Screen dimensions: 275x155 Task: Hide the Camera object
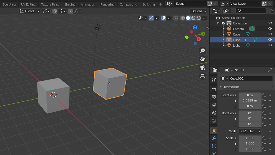[x=270, y=29]
